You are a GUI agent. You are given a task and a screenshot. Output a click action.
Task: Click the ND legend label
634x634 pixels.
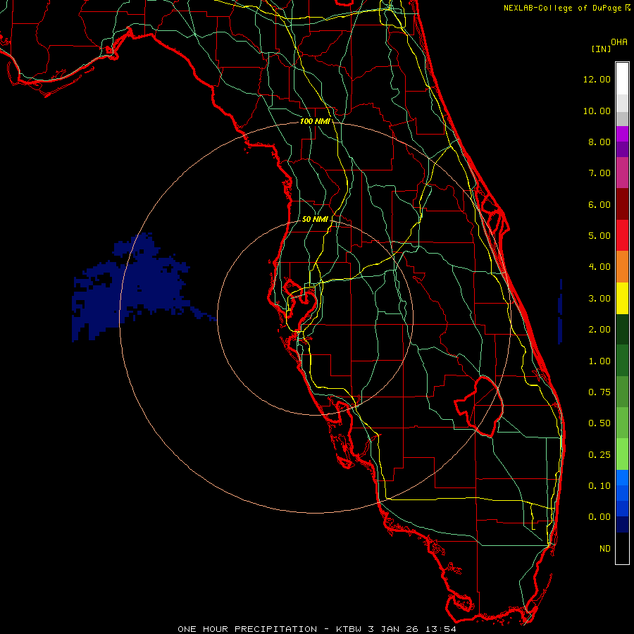pos(605,549)
